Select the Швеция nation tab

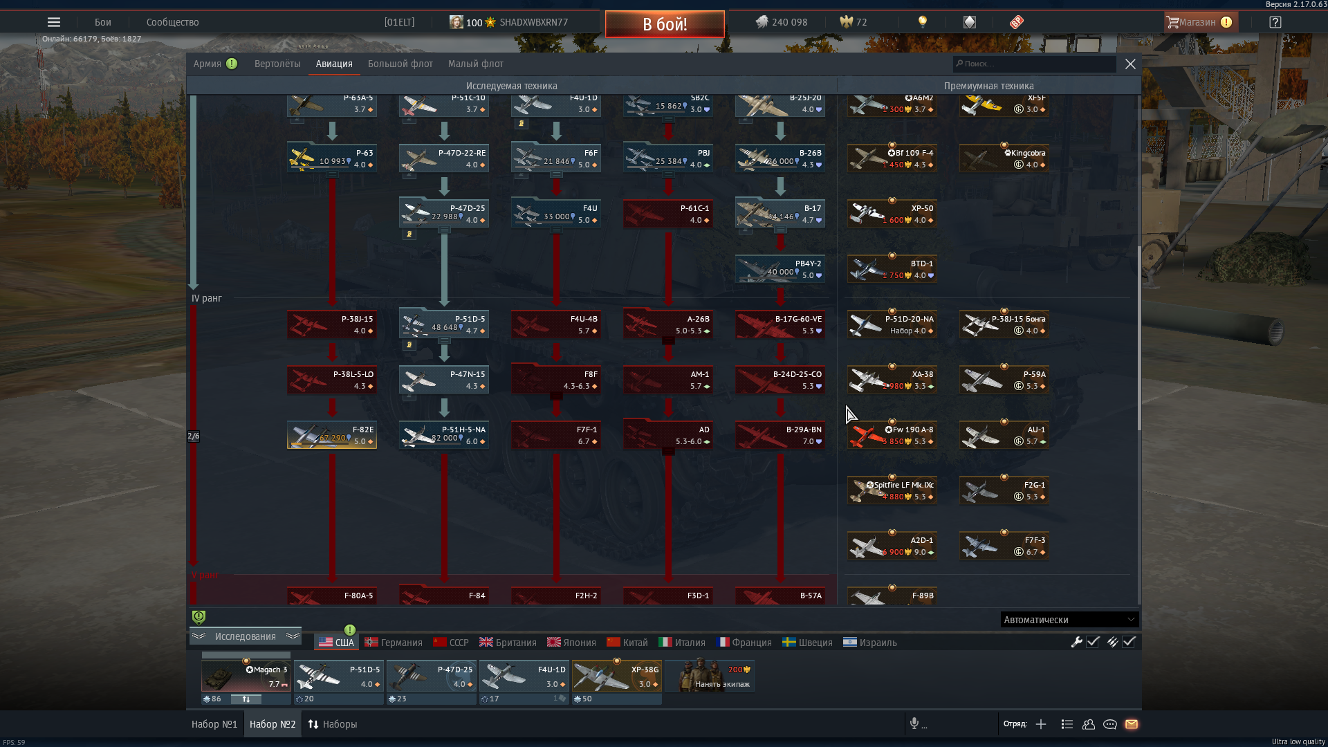808,643
